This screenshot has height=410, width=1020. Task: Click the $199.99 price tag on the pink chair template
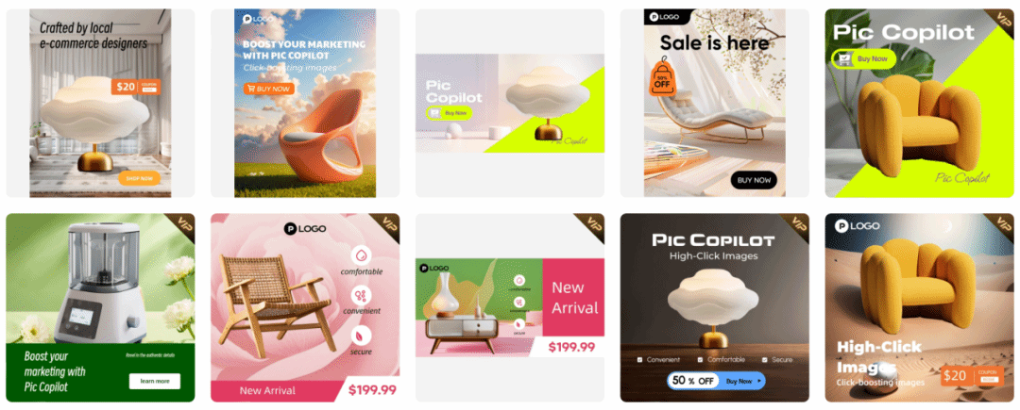[x=371, y=390]
